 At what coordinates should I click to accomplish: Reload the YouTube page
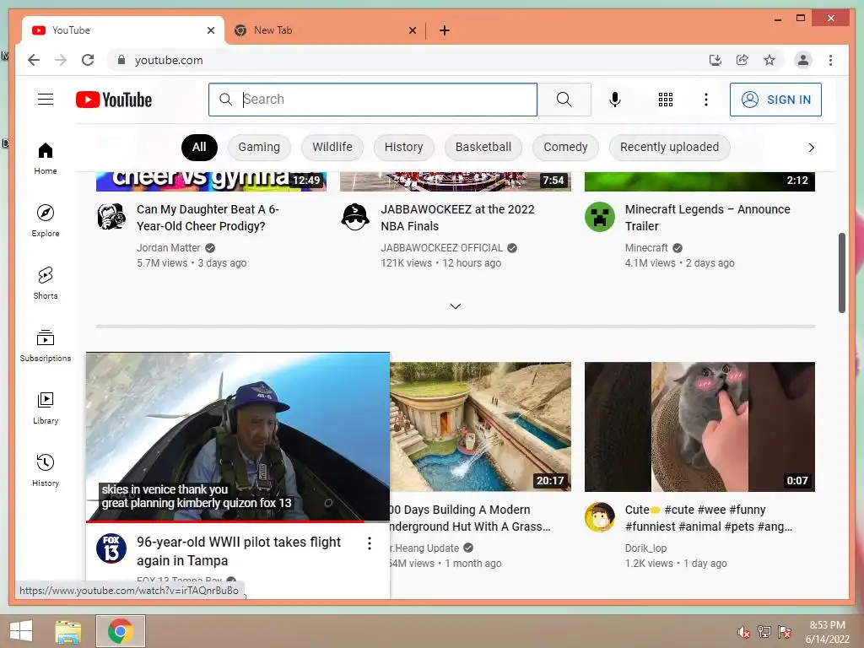tap(88, 60)
